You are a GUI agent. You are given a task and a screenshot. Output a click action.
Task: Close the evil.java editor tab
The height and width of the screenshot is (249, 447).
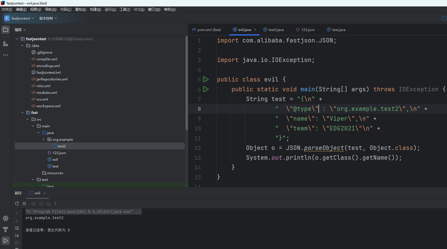pos(255,30)
